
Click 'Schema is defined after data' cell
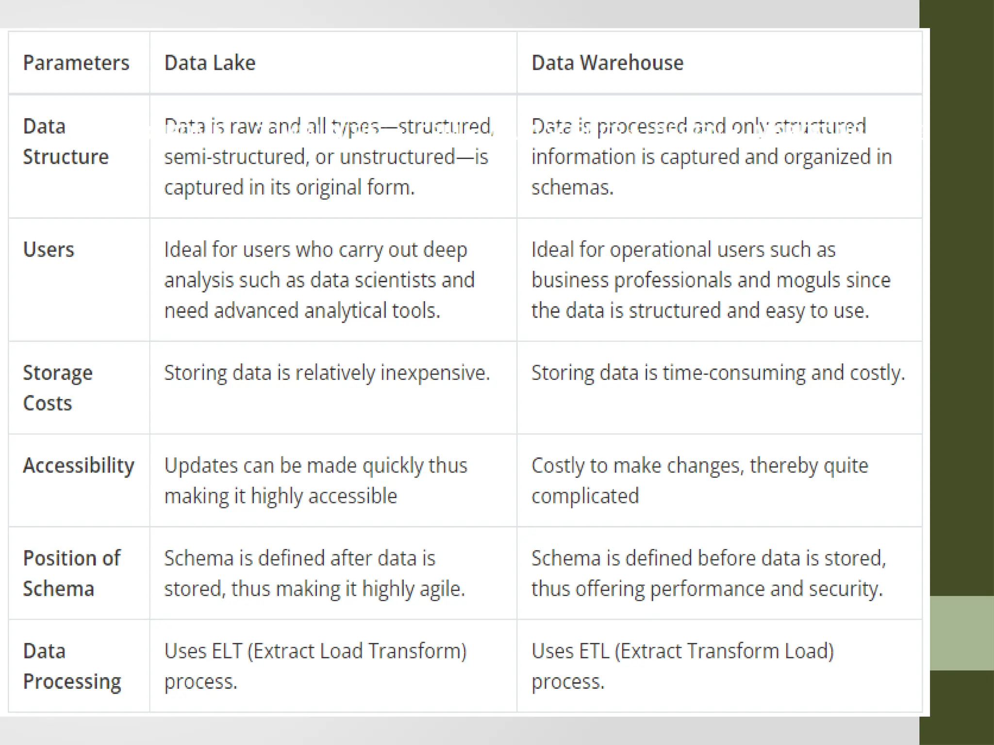tap(314, 573)
